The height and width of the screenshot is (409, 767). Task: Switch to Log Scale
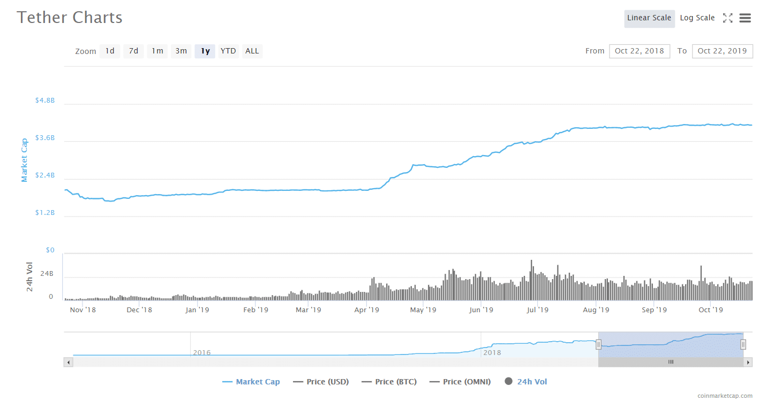pos(697,18)
